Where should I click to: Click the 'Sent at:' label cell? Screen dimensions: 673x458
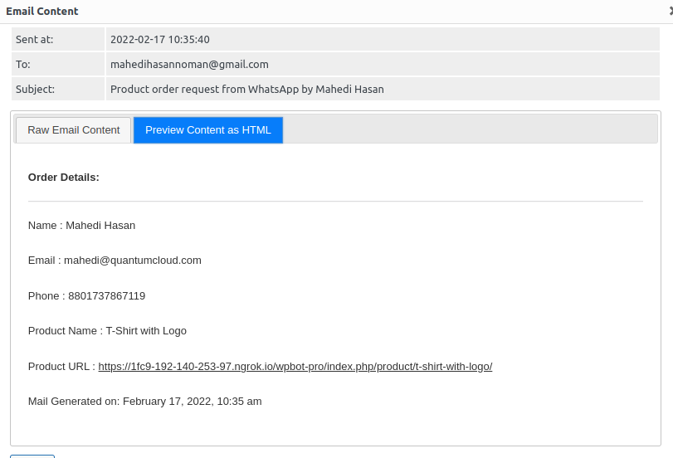point(57,39)
